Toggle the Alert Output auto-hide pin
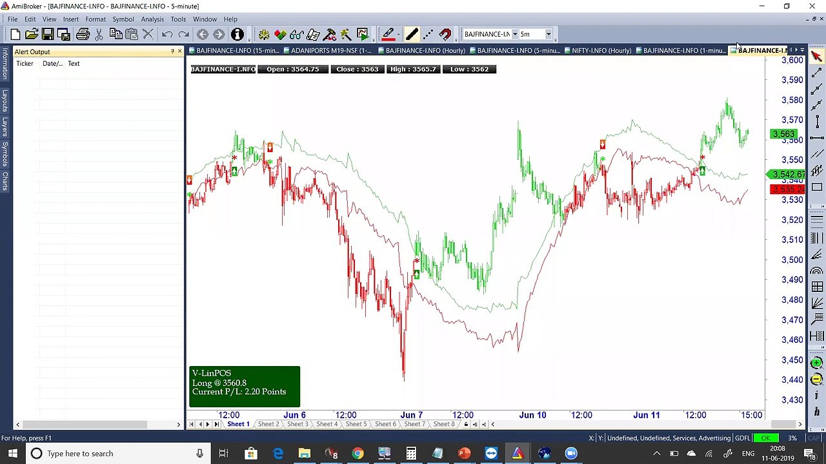826x464 pixels. point(172,52)
